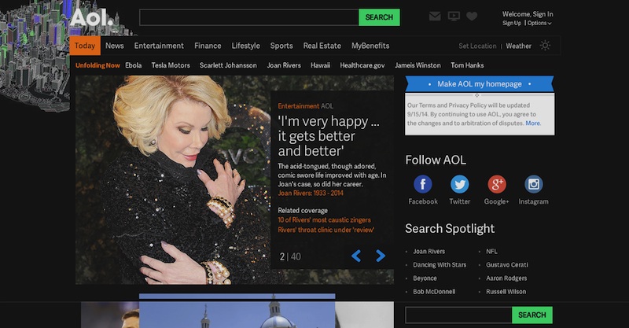
Task: Focus the bottom search input field
Action: 458,315
